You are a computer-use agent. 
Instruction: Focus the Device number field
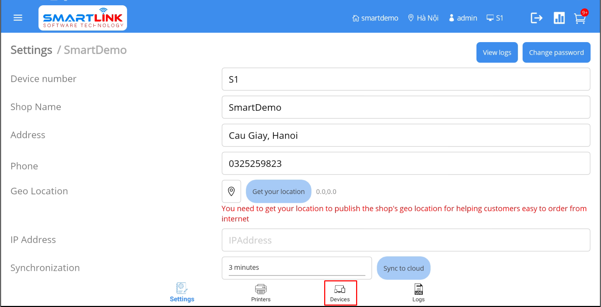pos(406,79)
